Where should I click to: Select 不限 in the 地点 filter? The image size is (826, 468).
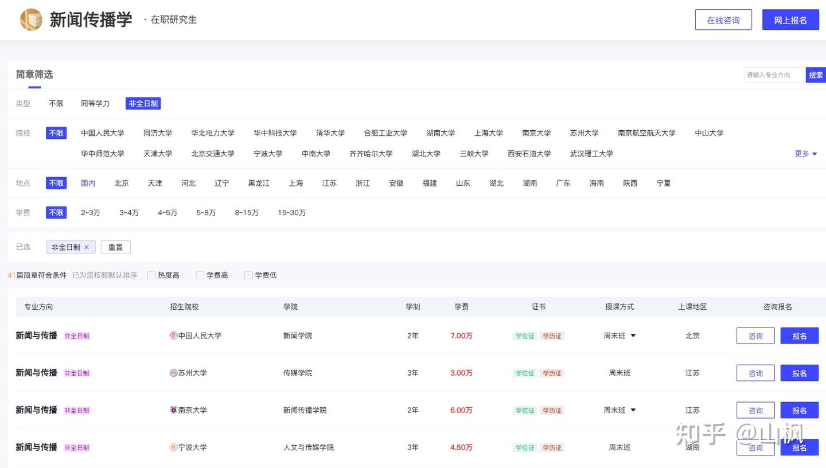tap(56, 184)
